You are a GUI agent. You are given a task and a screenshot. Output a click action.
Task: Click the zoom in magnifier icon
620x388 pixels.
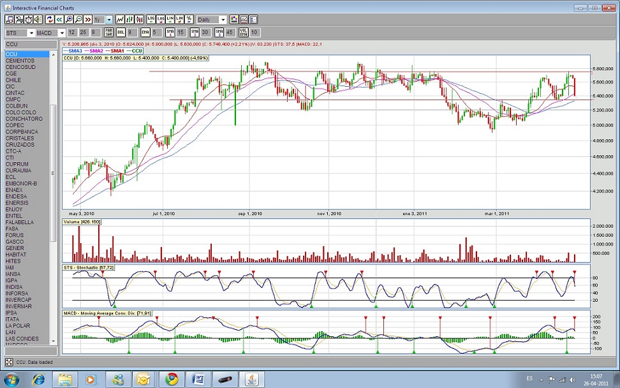(x=69, y=19)
